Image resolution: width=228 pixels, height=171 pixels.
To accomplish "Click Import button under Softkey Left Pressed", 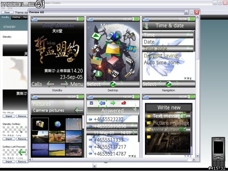I will [9, 161].
